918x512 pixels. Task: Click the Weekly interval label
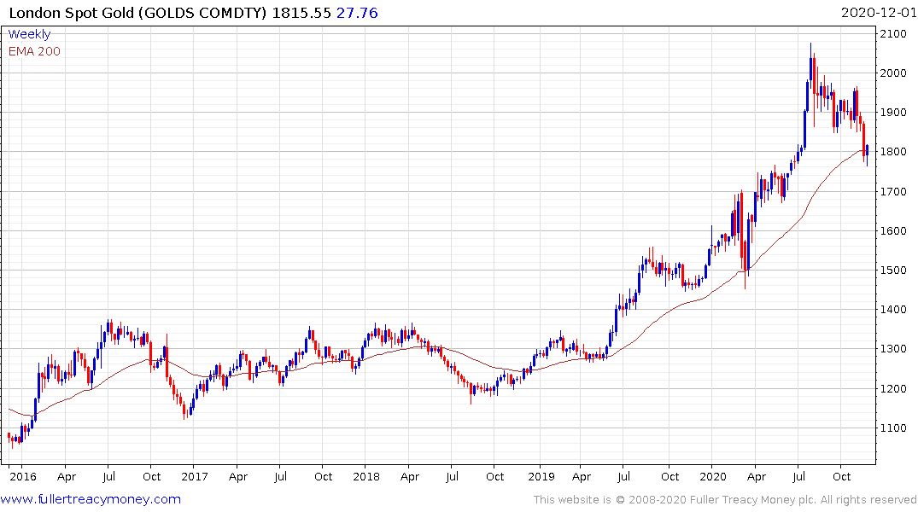pyautogui.click(x=29, y=34)
